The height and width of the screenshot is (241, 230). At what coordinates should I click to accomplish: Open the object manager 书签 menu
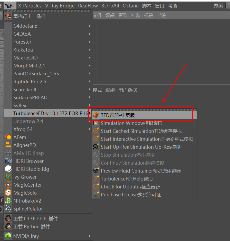tap(161, 15)
